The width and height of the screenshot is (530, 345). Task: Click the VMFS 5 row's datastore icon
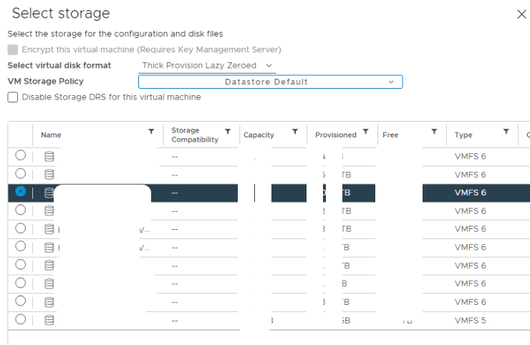(49, 320)
